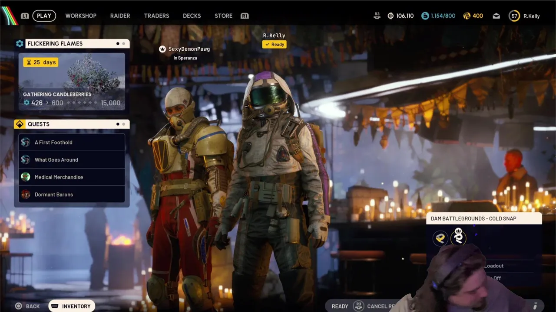The width and height of the screenshot is (556, 312).
Task: Click the Medical Merchandise trader portrait
Action: point(26,177)
